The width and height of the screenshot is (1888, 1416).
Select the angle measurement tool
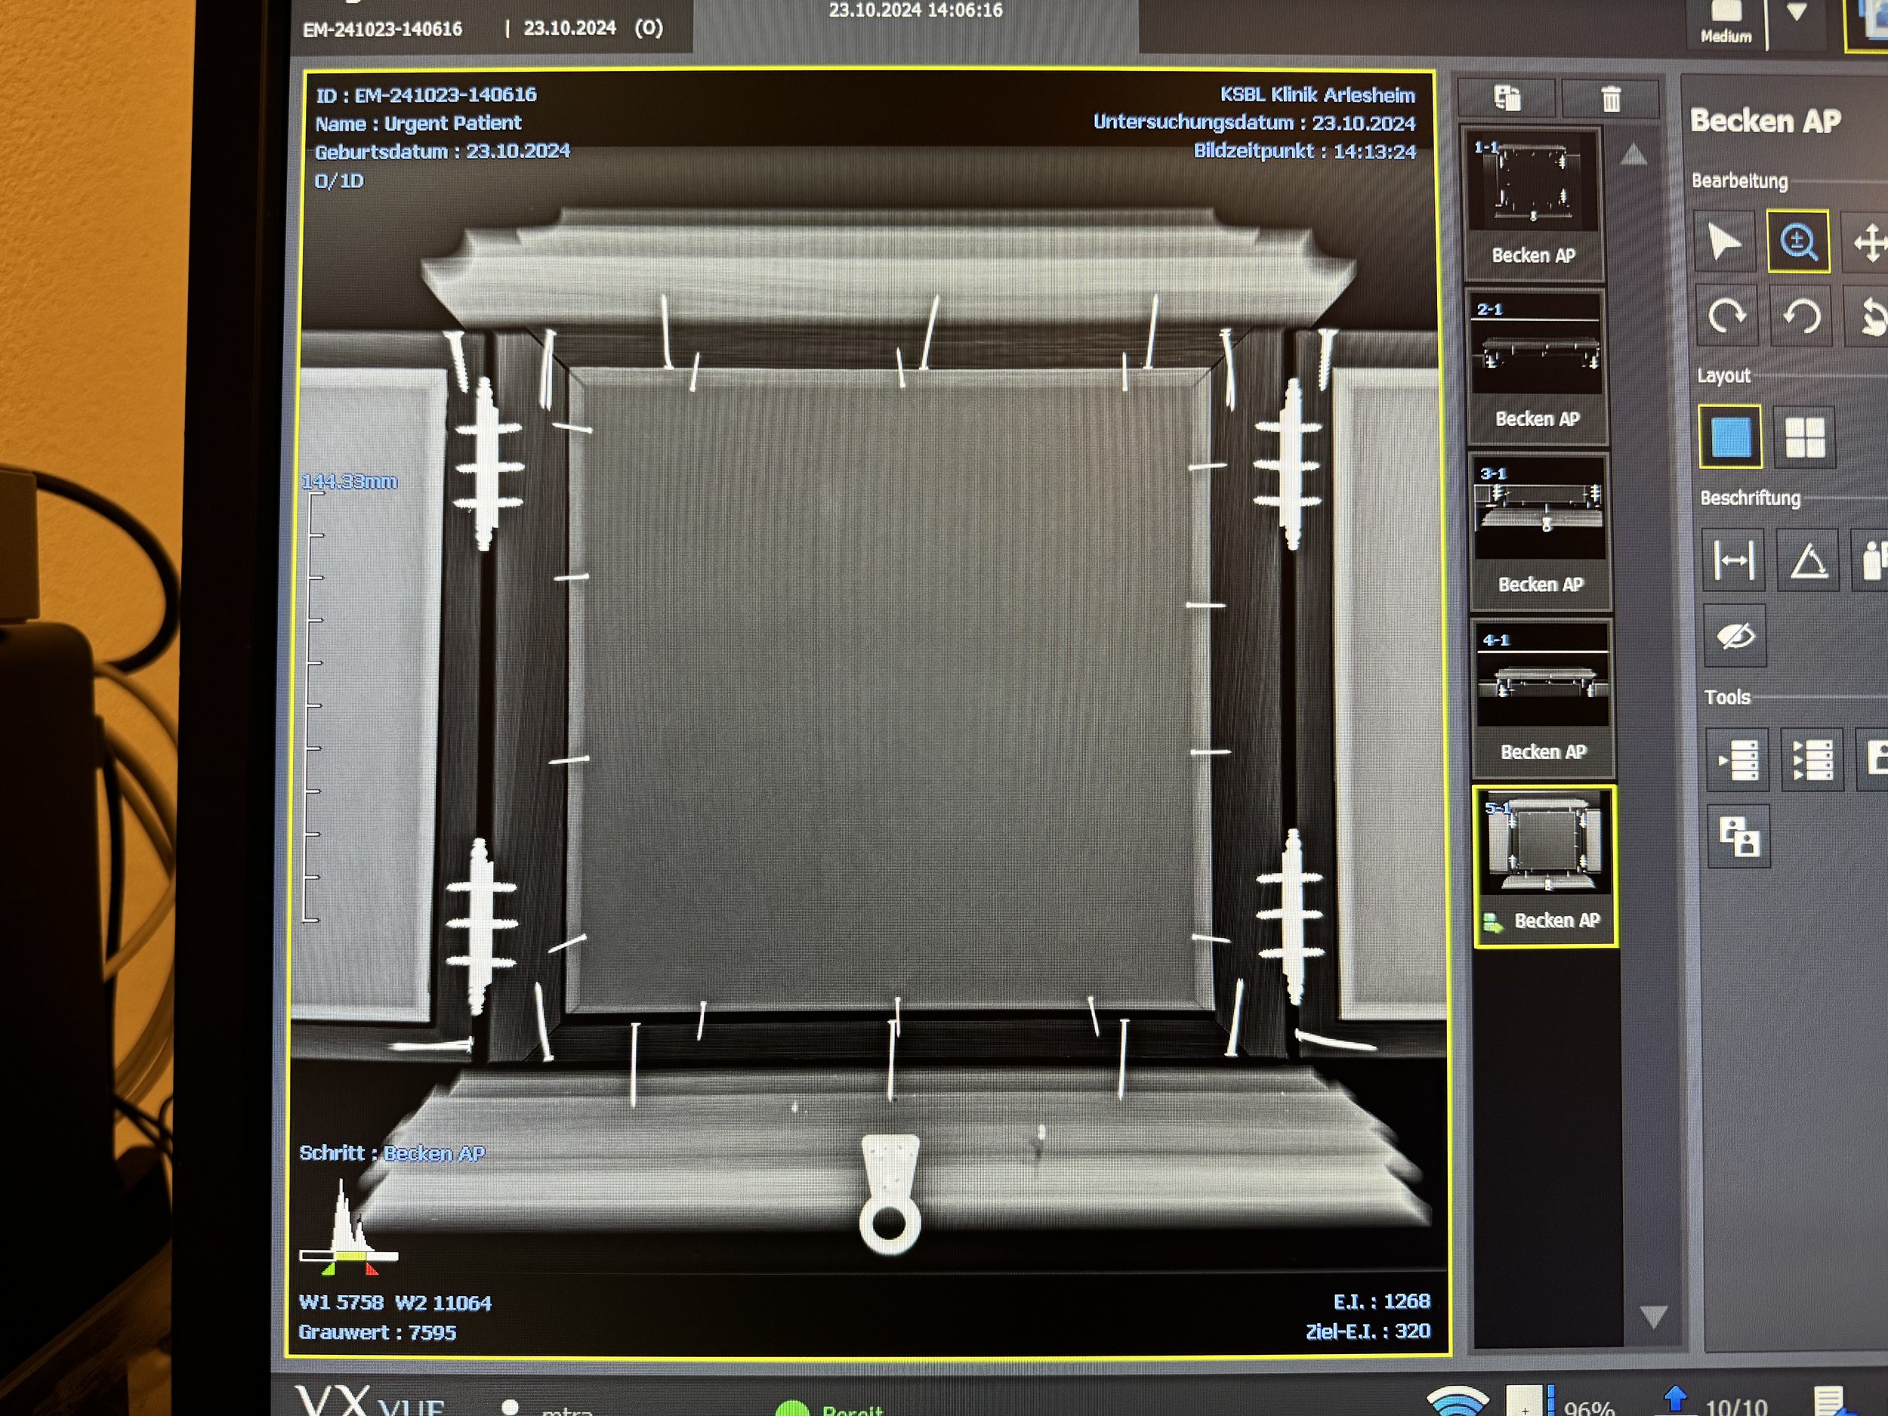[1808, 561]
